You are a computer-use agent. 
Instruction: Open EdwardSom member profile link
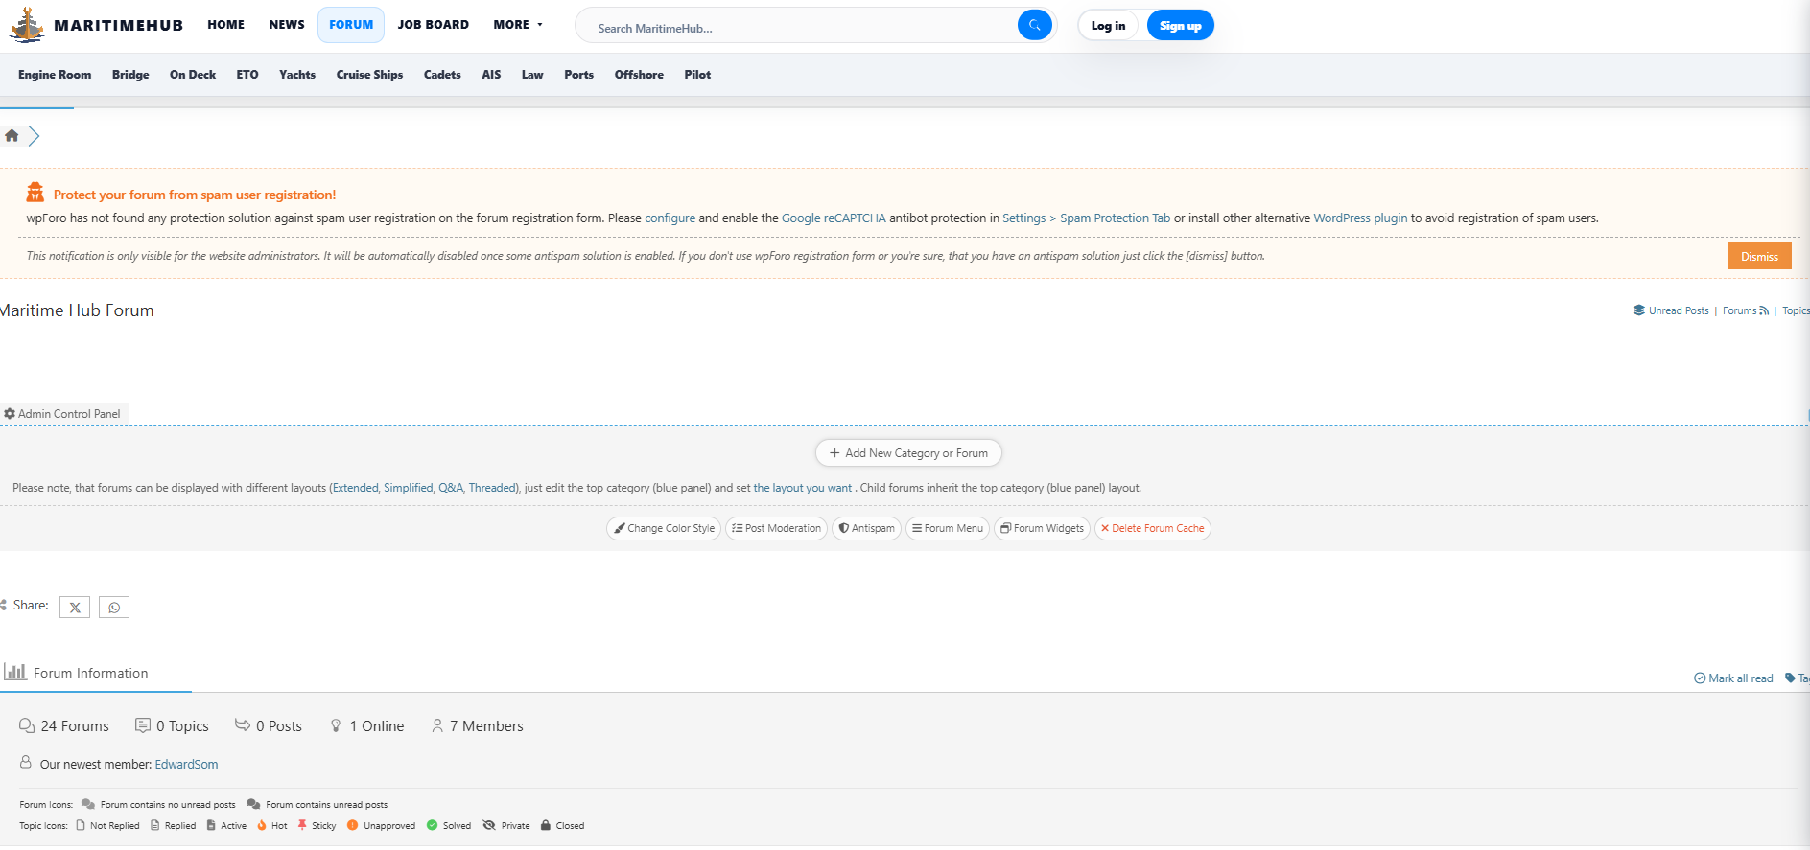(186, 765)
